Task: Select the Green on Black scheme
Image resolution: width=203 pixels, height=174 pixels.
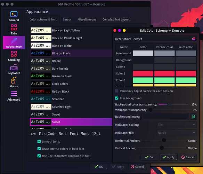Action: (71, 76)
